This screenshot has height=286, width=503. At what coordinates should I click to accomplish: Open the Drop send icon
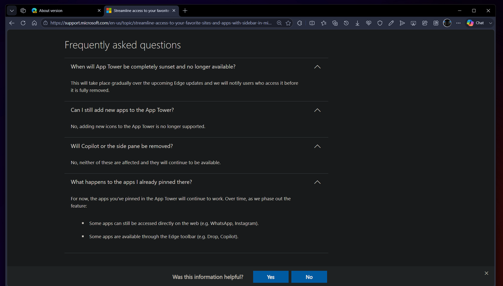pos(402,23)
